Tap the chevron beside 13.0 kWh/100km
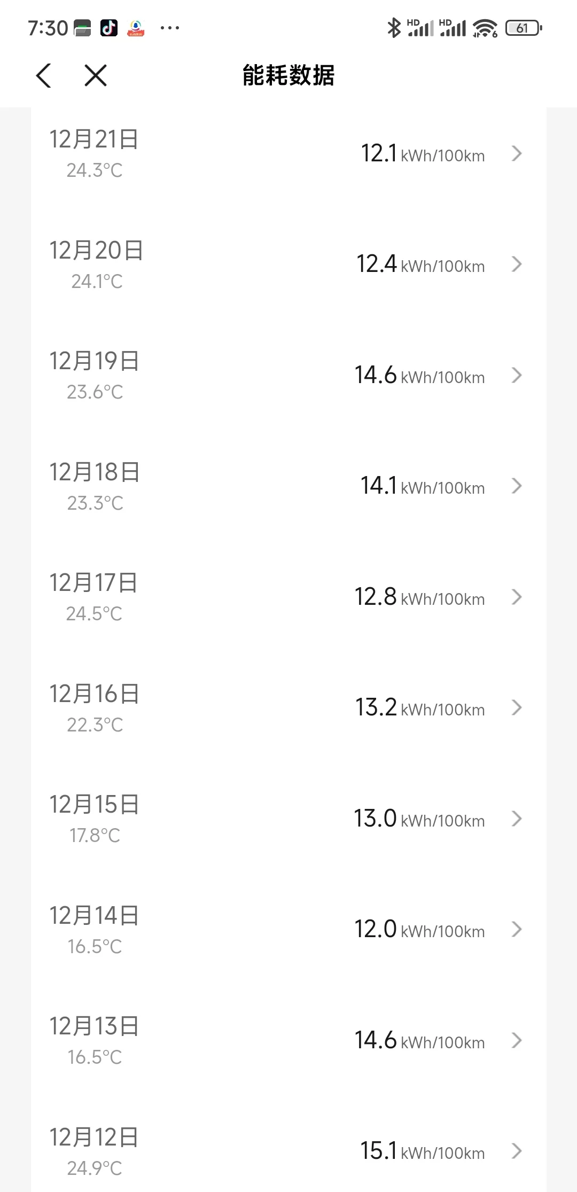Screen dimensions: 577x1192 tap(516, 819)
